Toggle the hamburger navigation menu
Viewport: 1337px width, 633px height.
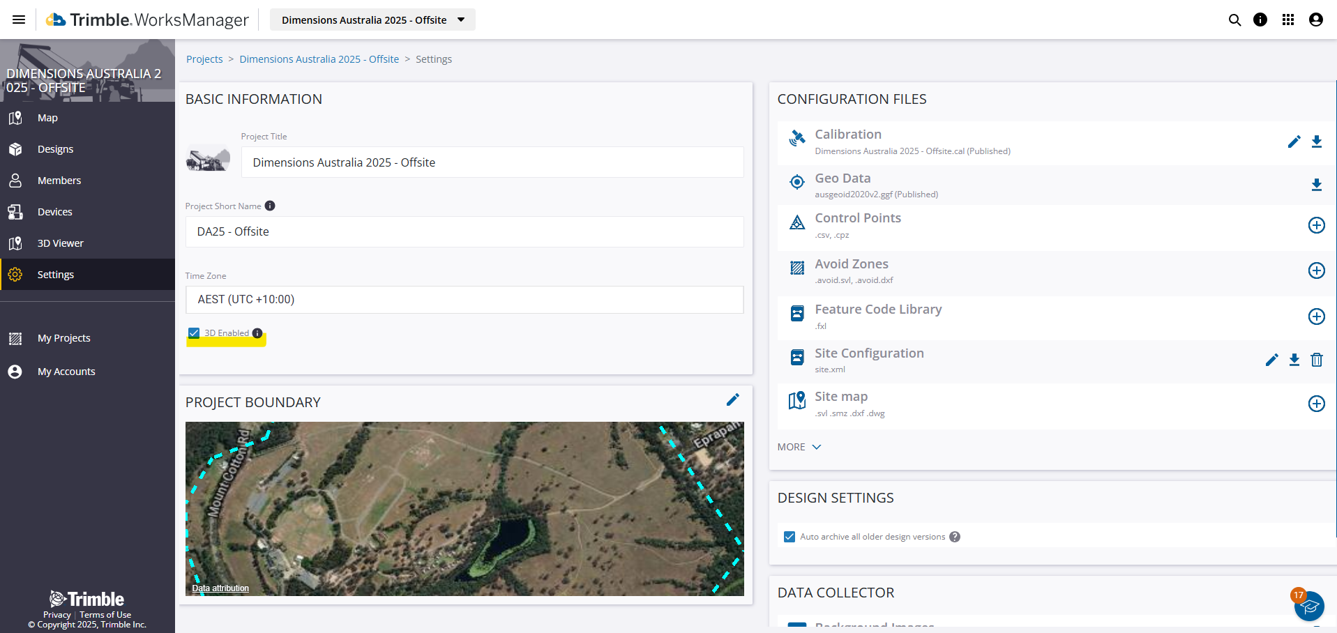click(19, 20)
